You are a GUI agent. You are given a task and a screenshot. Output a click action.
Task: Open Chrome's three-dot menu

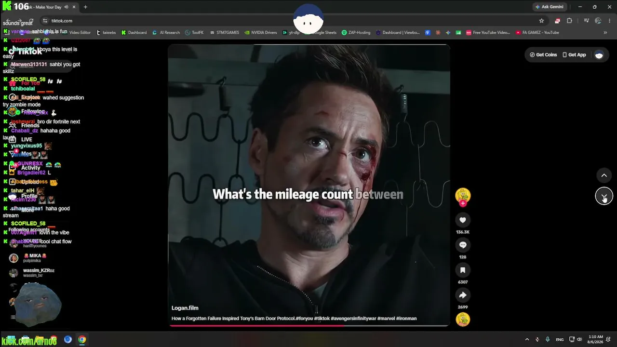coord(610,21)
